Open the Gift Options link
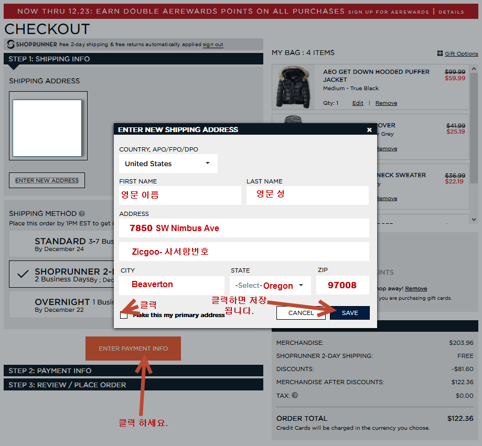Image resolution: width=482 pixels, height=446 pixels. click(x=462, y=53)
